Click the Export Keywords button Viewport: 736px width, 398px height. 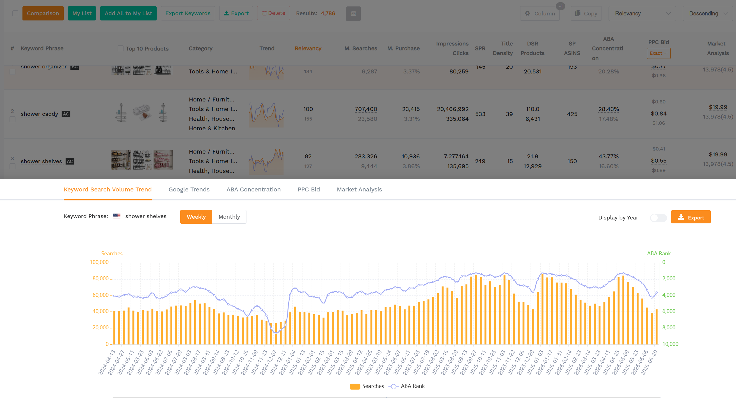tap(188, 13)
